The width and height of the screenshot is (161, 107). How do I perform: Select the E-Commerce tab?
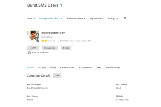pyautogui.click(x=85, y=68)
